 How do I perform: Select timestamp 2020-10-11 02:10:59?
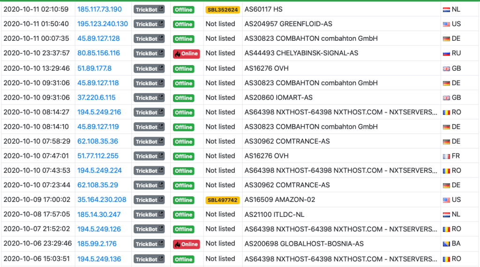click(36, 9)
